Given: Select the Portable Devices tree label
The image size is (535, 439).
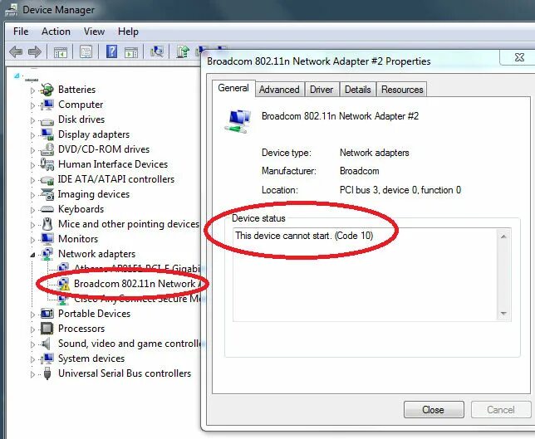Looking at the screenshot, I should click(x=94, y=313).
